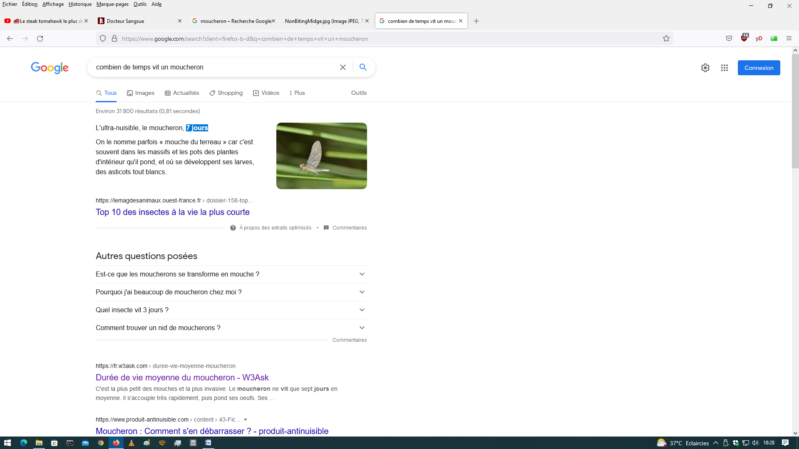The width and height of the screenshot is (799, 449).
Task: Clear the search box with X
Action: pyautogui.click(x=343, y=67)
